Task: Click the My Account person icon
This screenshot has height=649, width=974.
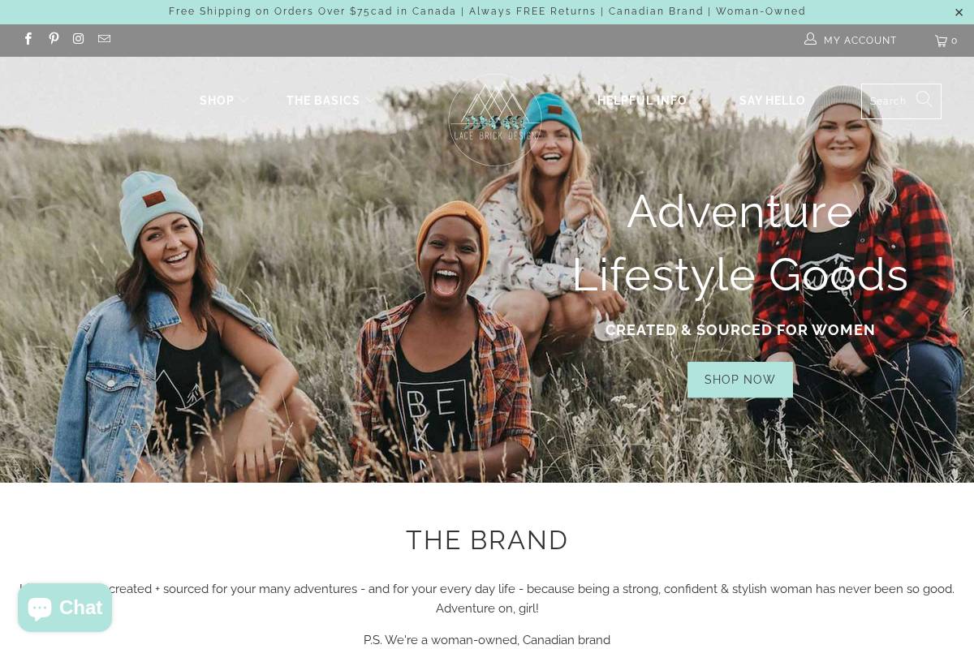Action: point(810,39)
